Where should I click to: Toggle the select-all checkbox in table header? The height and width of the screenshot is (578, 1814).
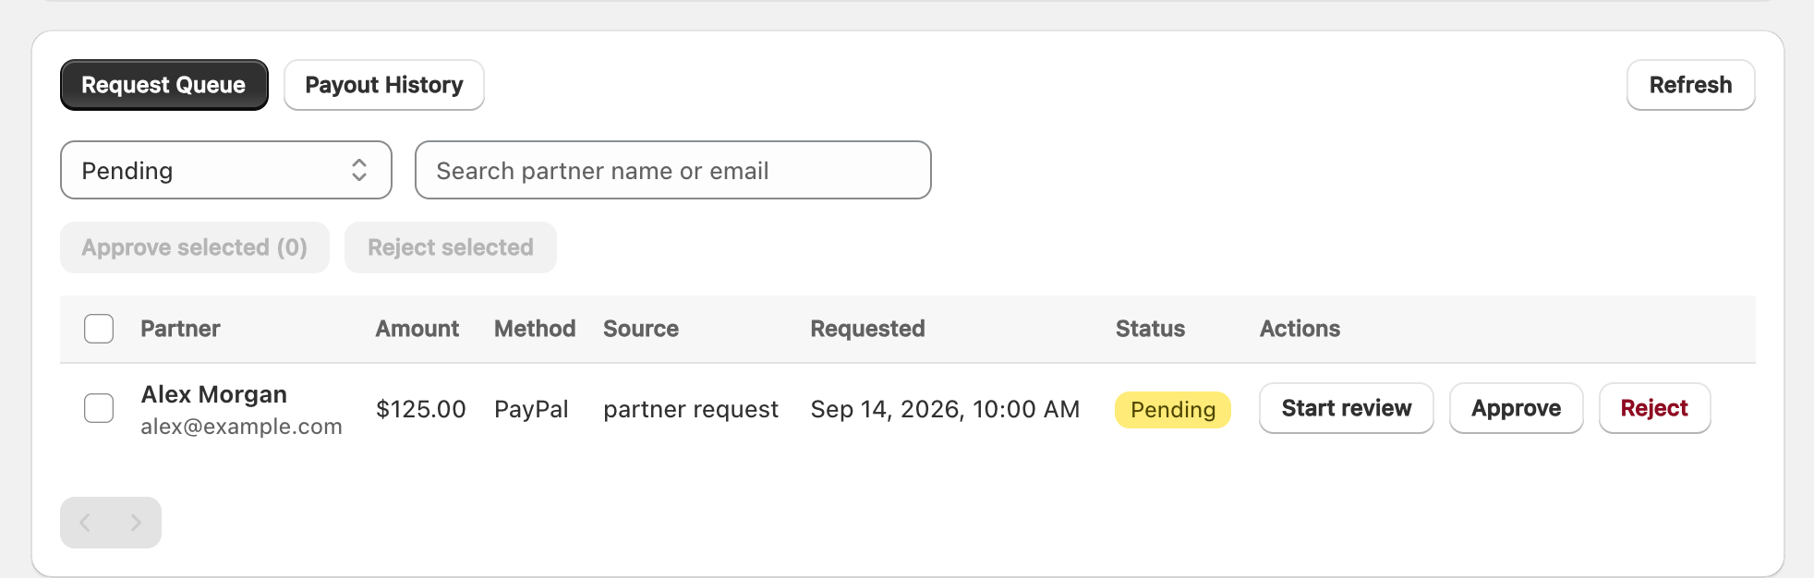click(x=99, y=329)
